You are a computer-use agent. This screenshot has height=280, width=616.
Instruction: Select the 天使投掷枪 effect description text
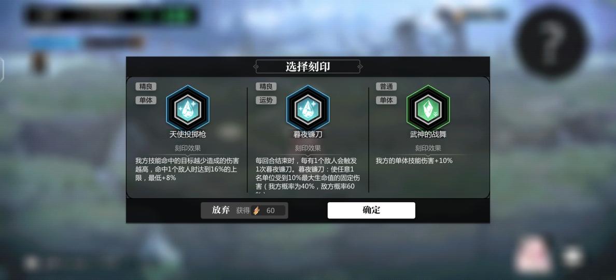point(187,169)
